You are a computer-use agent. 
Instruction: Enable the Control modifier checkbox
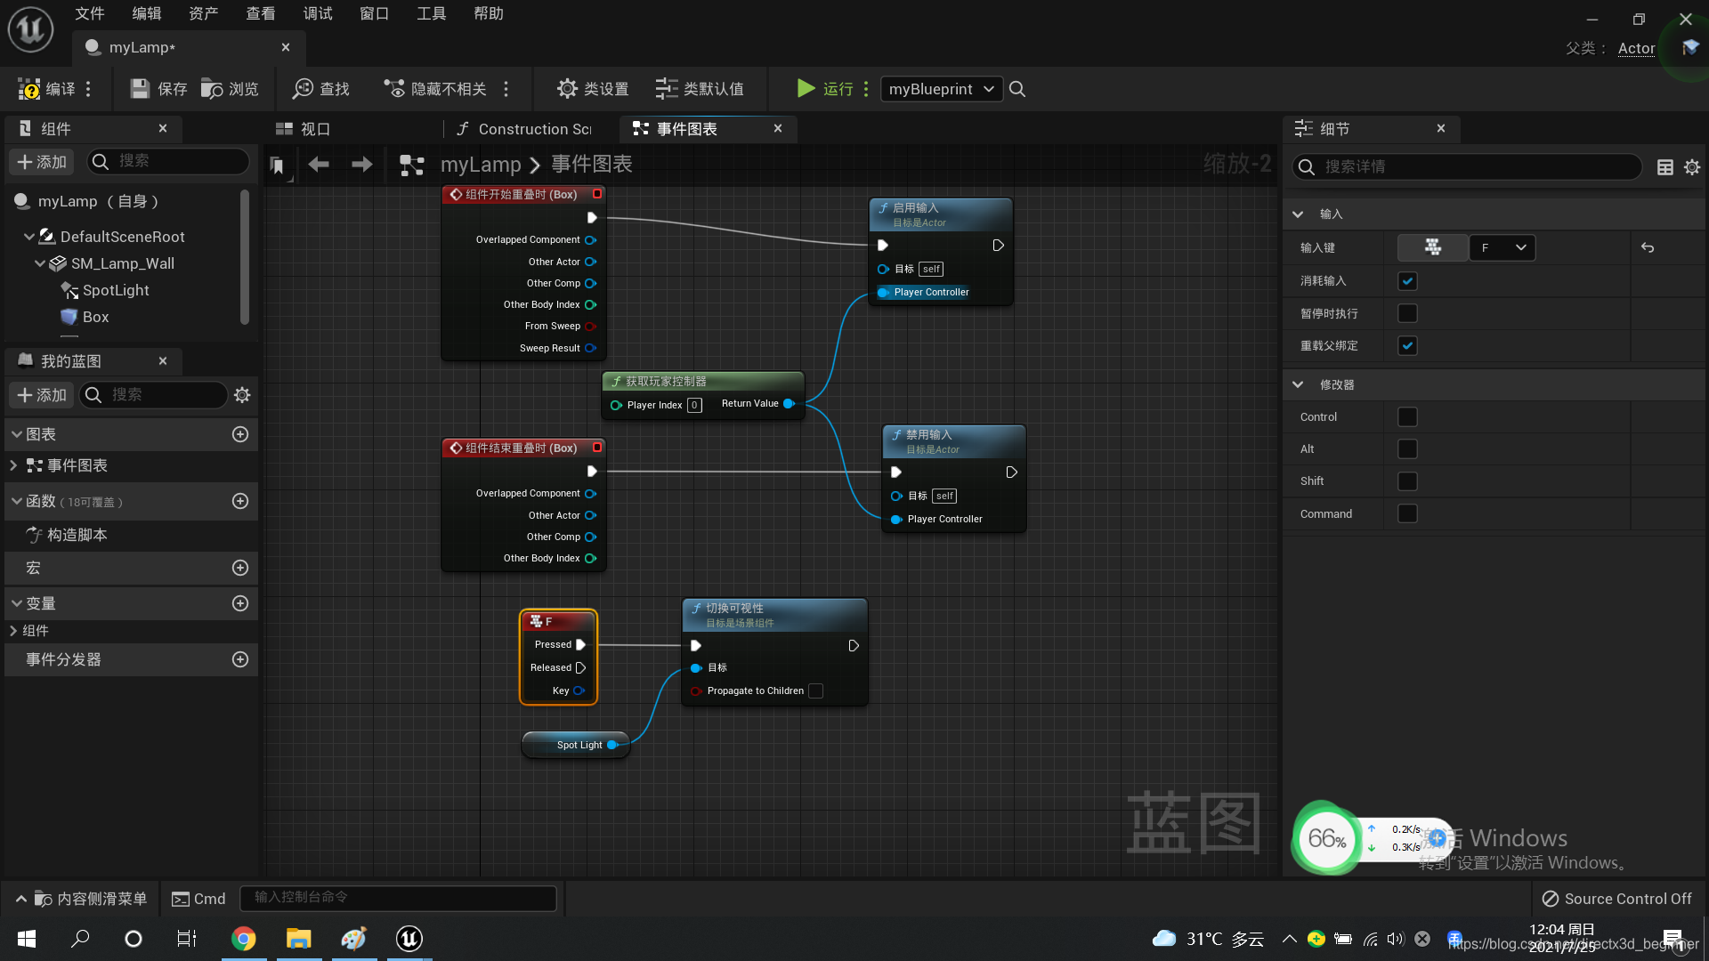tap(1407, 417)
